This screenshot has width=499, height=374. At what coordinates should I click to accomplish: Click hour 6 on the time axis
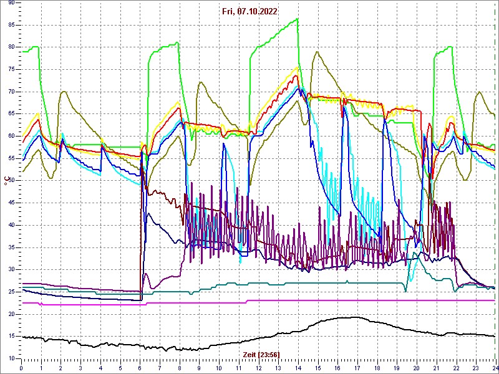(x=140, y=368)
